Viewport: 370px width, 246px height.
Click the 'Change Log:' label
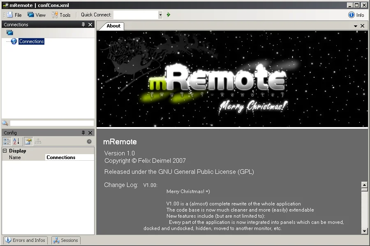pyautogui.click(x=121, y=185)
